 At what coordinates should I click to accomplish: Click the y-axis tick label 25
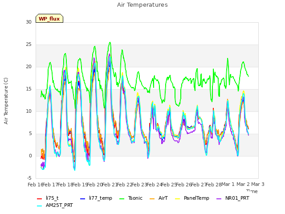tap(28, 45)
